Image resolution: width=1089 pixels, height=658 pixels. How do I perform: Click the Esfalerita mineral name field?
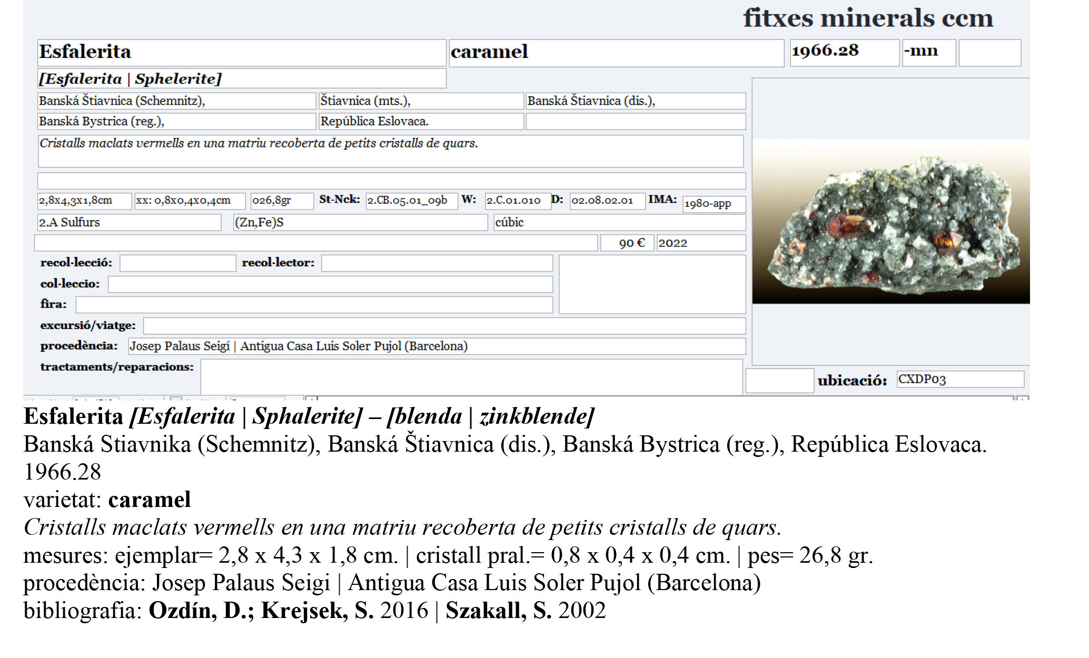pos(241,53)
